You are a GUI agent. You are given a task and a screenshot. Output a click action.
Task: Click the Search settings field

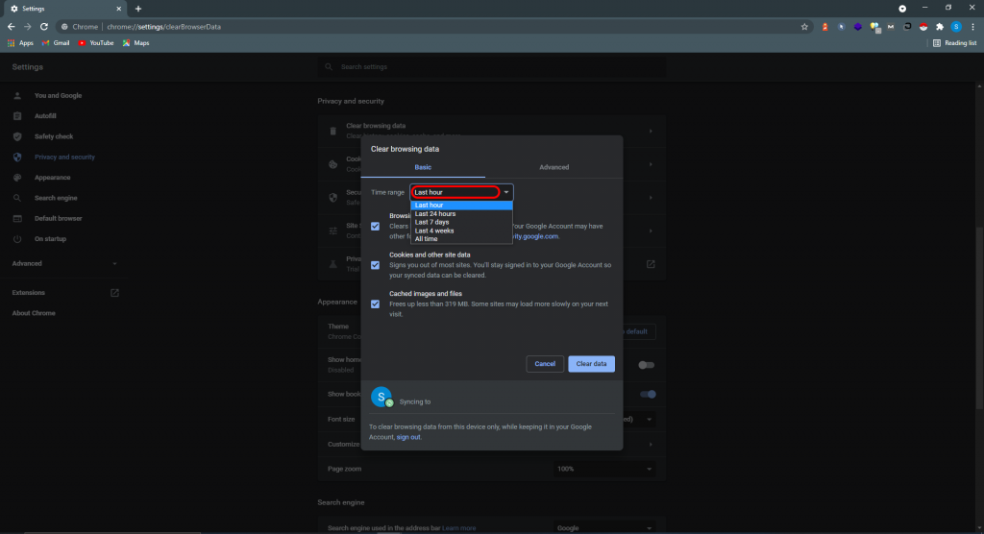pyautogui.click(x=492, y=66)
